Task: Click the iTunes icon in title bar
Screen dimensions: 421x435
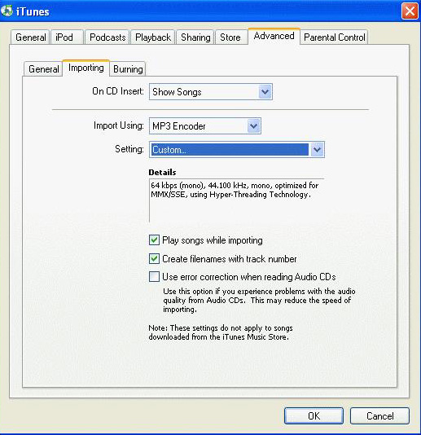Action: pos(7,11)
